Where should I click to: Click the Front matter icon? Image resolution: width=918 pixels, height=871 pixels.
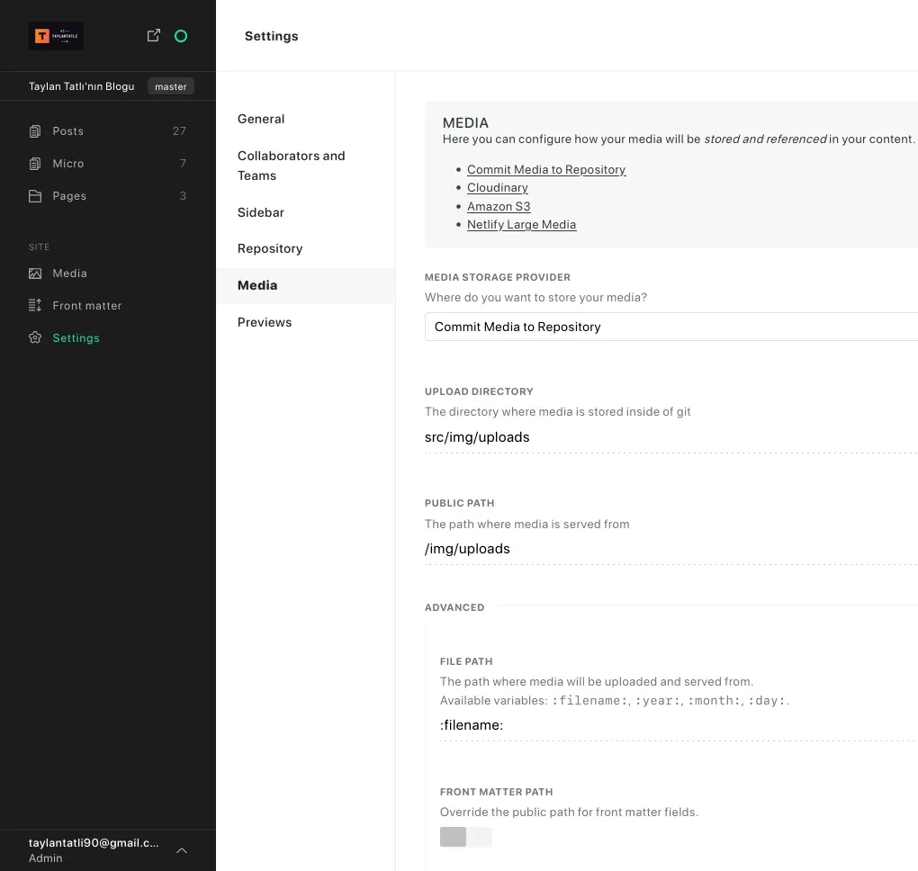pos(35,306)
